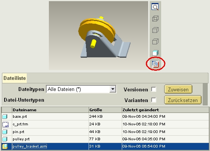Switch to the Dateiliste tab
Image resolution: width=210 pixels, height=151 pixels.
[x=15, y=78]
